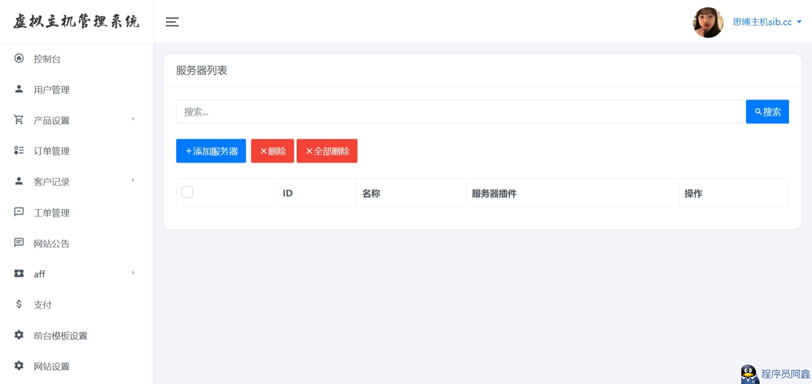Image resolution: width=812 pixels, height=384 pixels.
Task: Click the 客户记录 person icon
Action: 19,181
